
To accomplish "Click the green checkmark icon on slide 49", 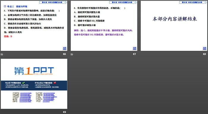I will (x=23, y=83).
